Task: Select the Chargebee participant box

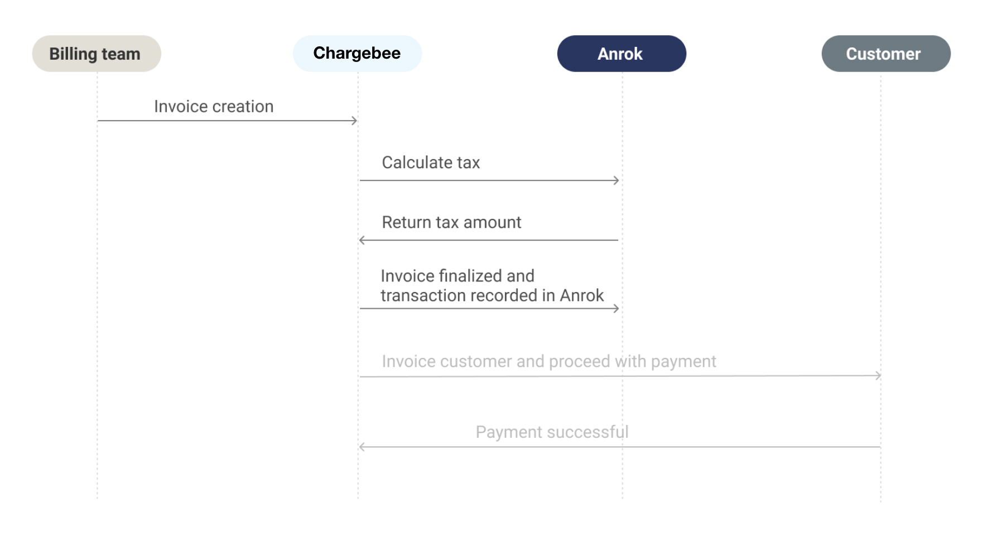Action: [357, 54]
